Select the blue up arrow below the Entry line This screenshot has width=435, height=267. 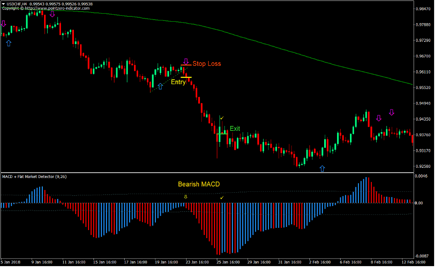[x=160, y=87]
